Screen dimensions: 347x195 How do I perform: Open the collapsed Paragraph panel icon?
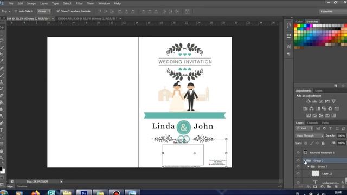(x=289, y=54)
